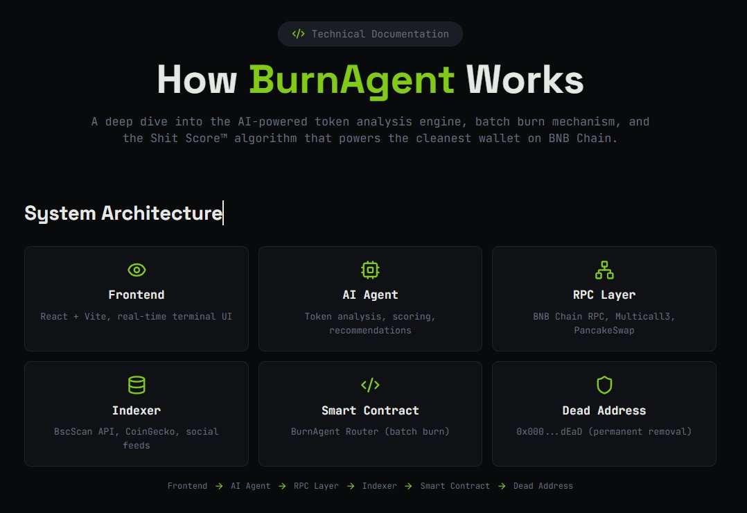The image size is (747, 513).
Task: Click the arrow between Frontend and AI Agent
Action: (219, 486)
